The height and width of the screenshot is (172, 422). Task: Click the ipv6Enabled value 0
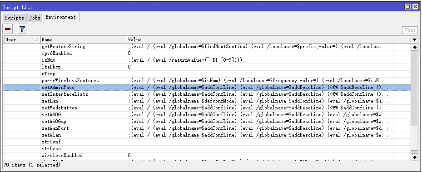tap(129, 53)
